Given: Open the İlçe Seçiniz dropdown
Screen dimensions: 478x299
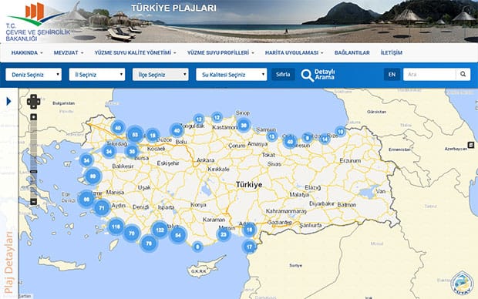Looking at the screenshot, I should pos(160,75).
